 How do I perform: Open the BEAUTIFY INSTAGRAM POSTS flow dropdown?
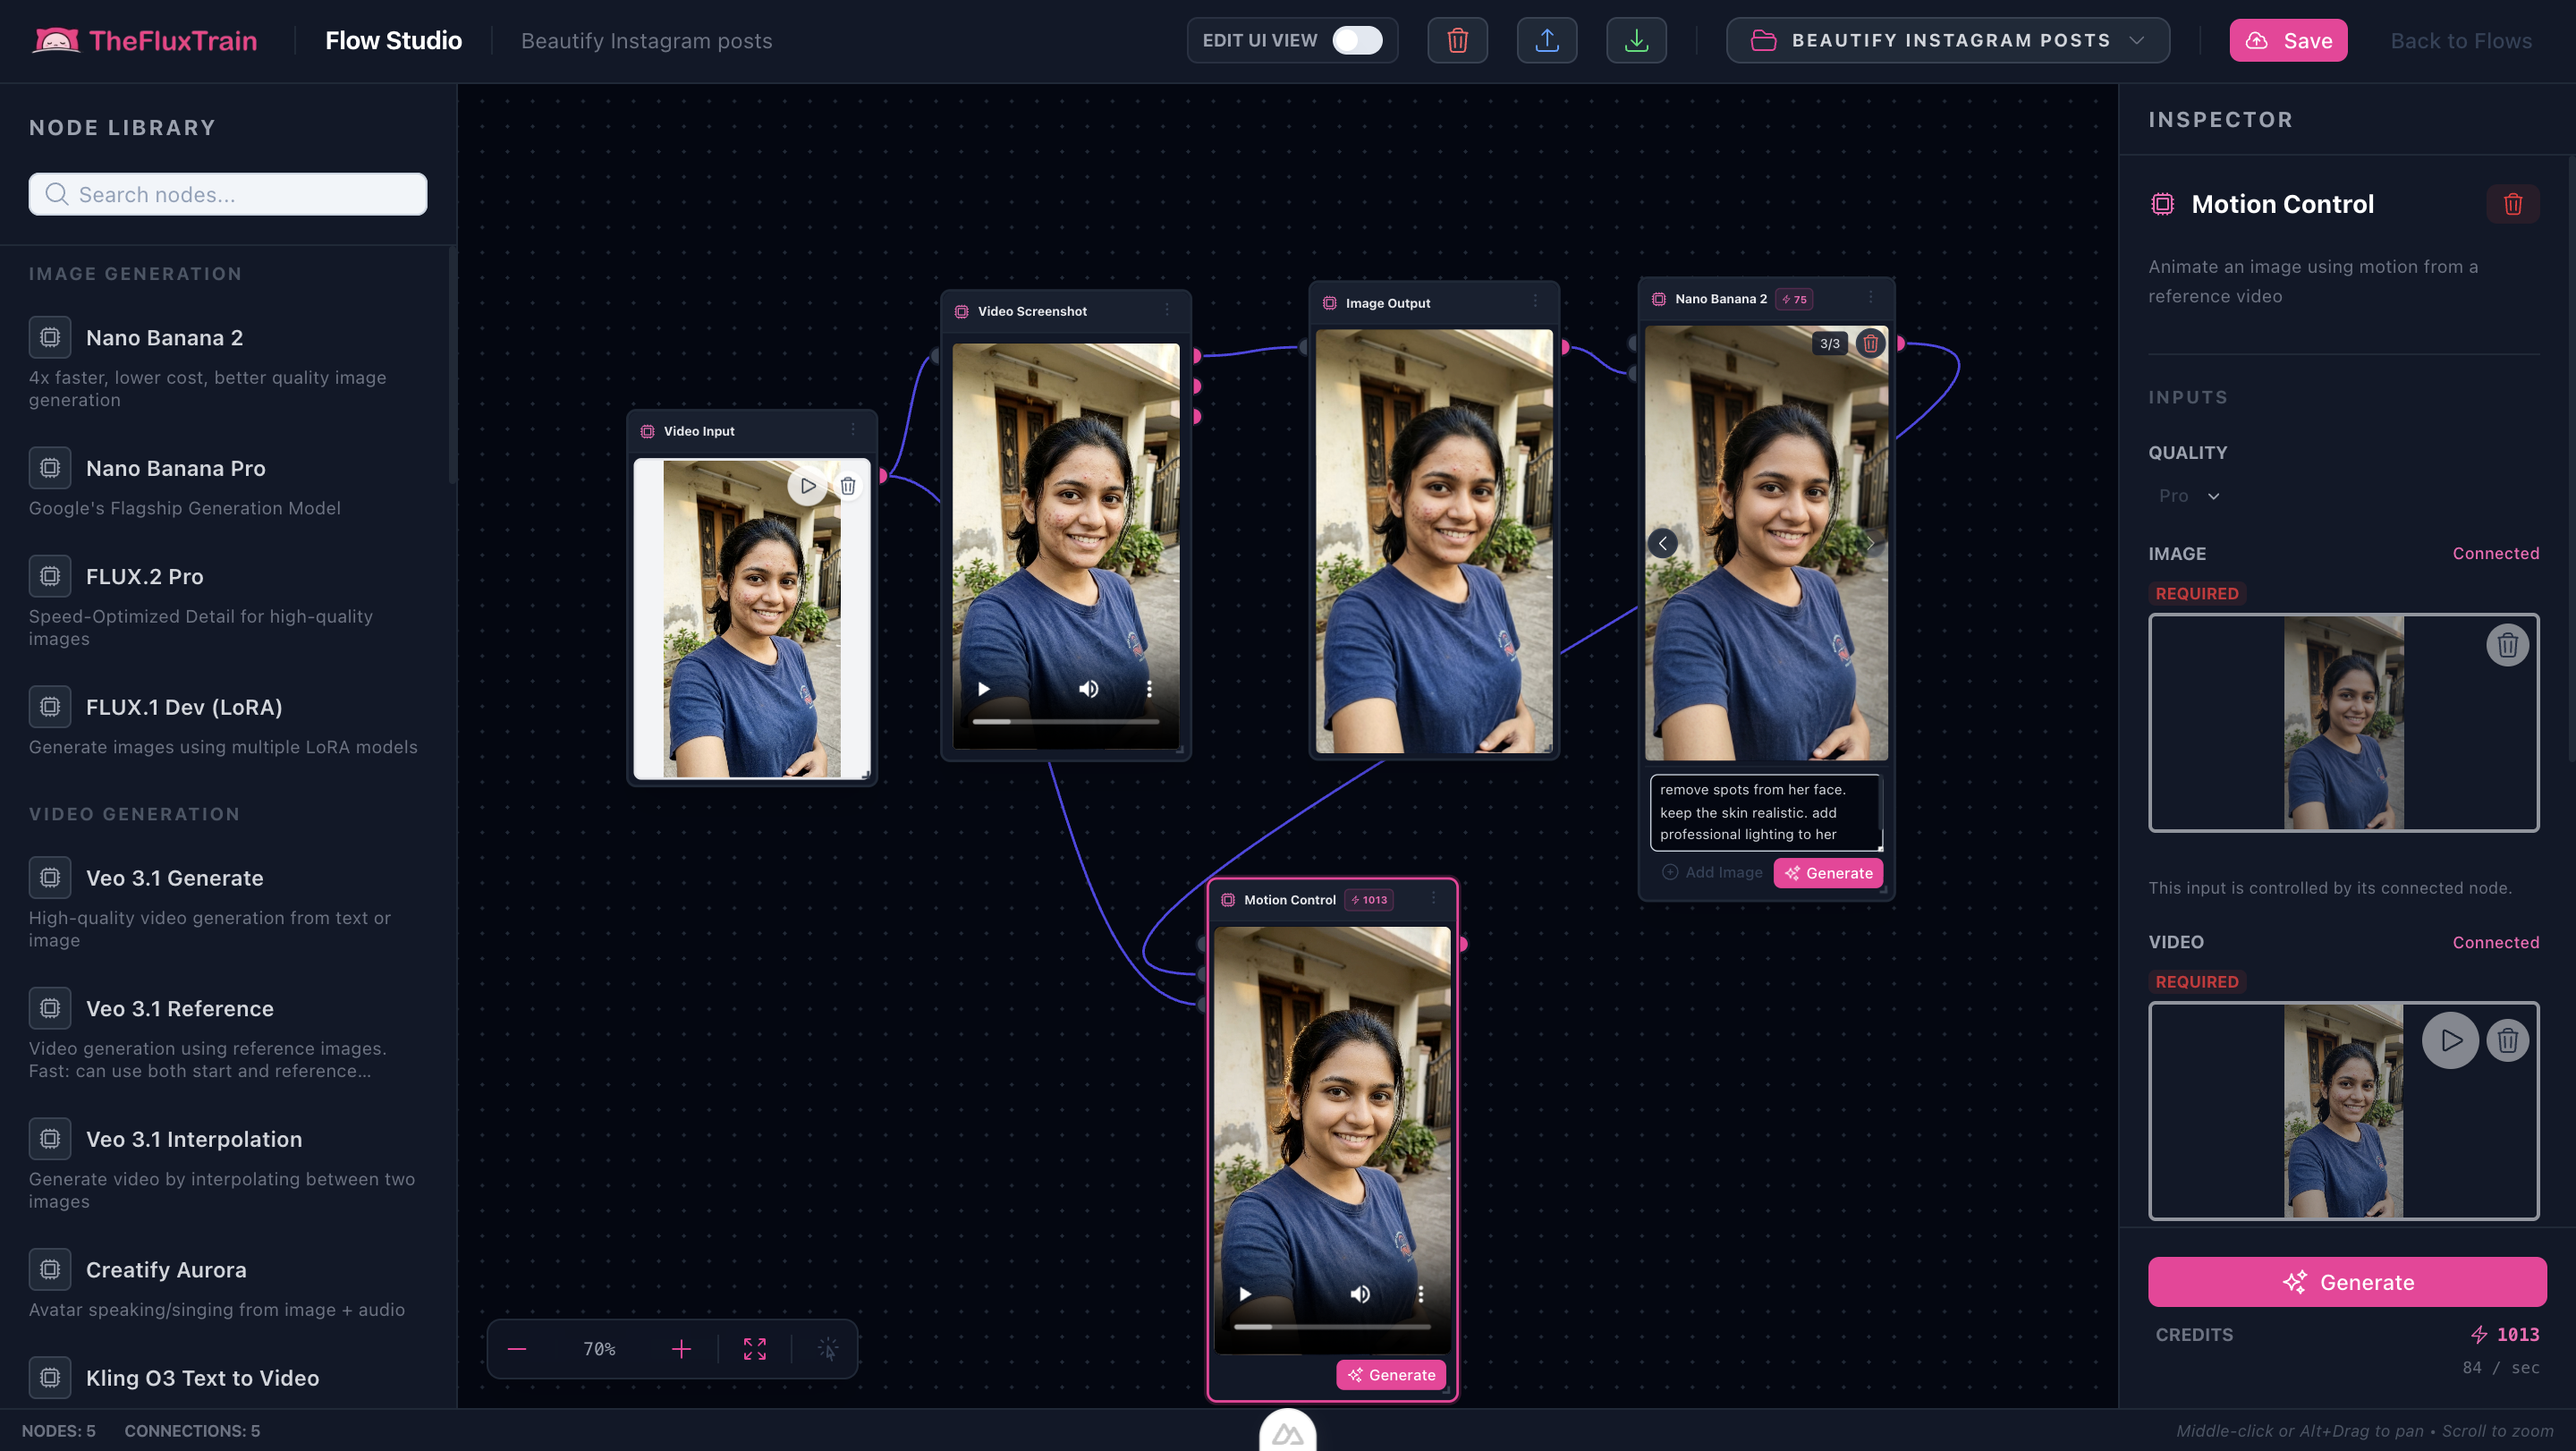tap(1947, 40)
